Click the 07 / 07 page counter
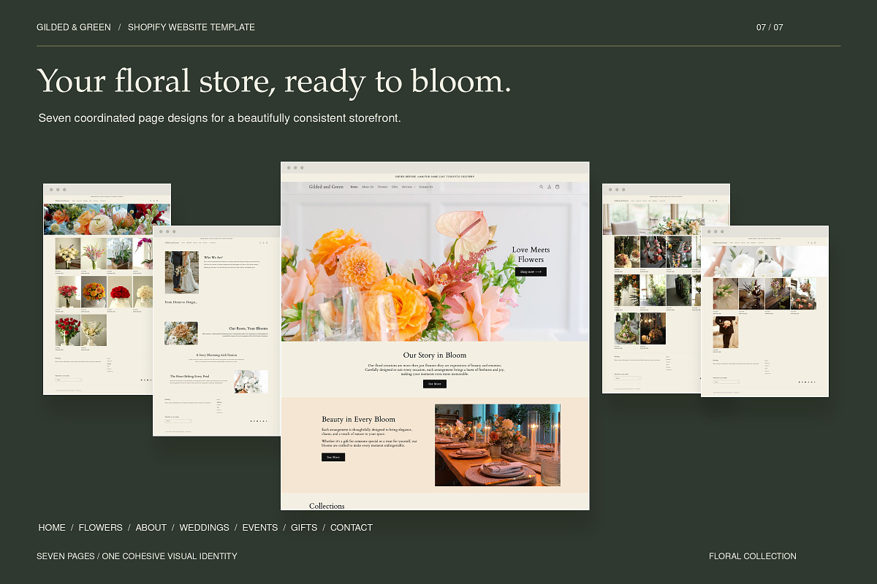Viewport: 877px width, 584px height. [x=770, y=27]
